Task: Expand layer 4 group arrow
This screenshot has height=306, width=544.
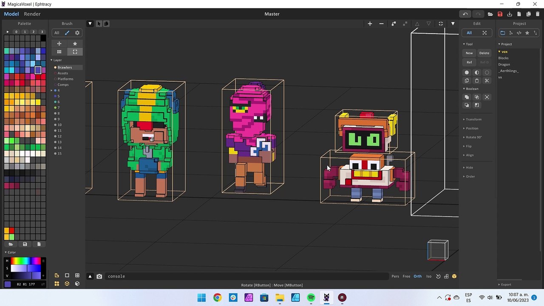Action: 51,91
